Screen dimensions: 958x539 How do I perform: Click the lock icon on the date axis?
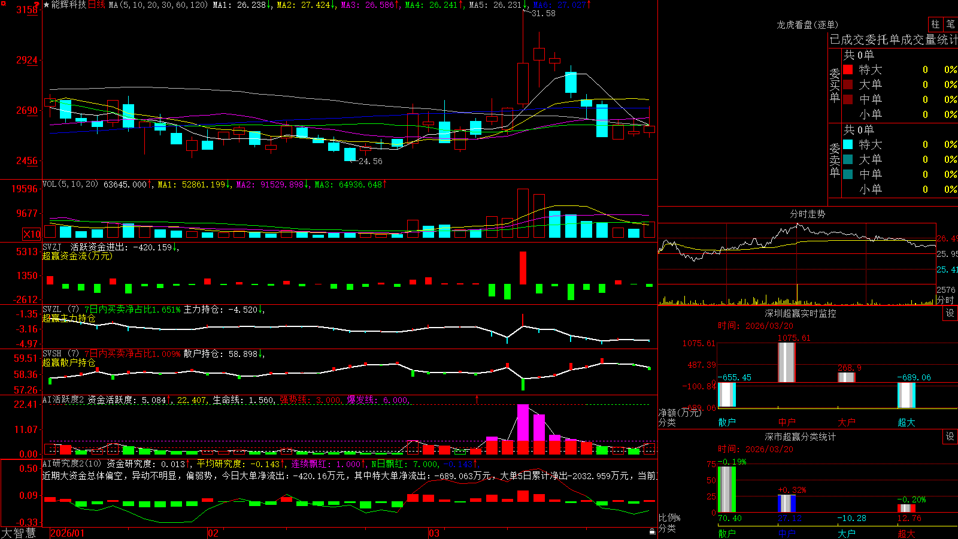click(x=652, y=532)
